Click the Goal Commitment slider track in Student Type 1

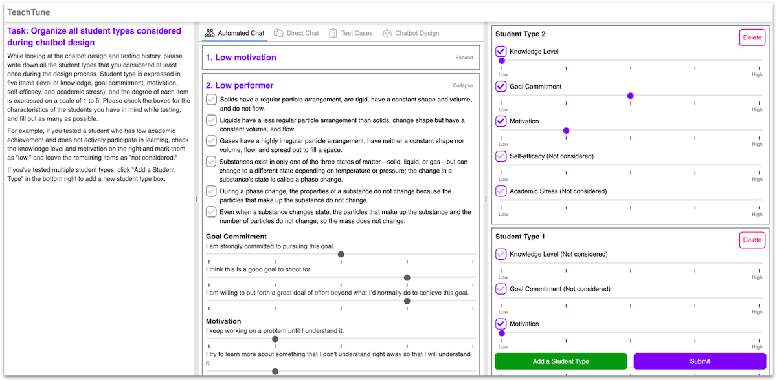point(631,299)
